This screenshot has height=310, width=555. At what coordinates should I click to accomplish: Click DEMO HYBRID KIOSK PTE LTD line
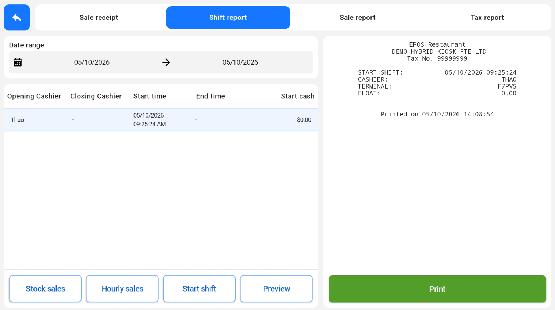pyautogui.click(x=439, y=51)
